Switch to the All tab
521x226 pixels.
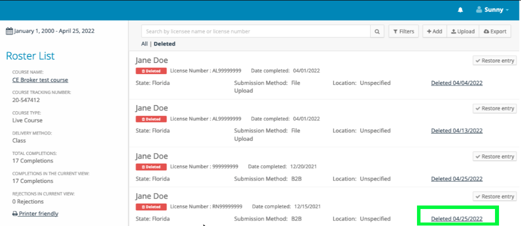pos(144,44)
